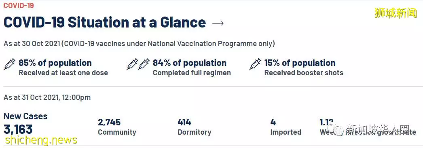Open the COVID-19 Situation at a Glance heading
The width and height of the screenshot is (423, 148).
pos(105,23)
